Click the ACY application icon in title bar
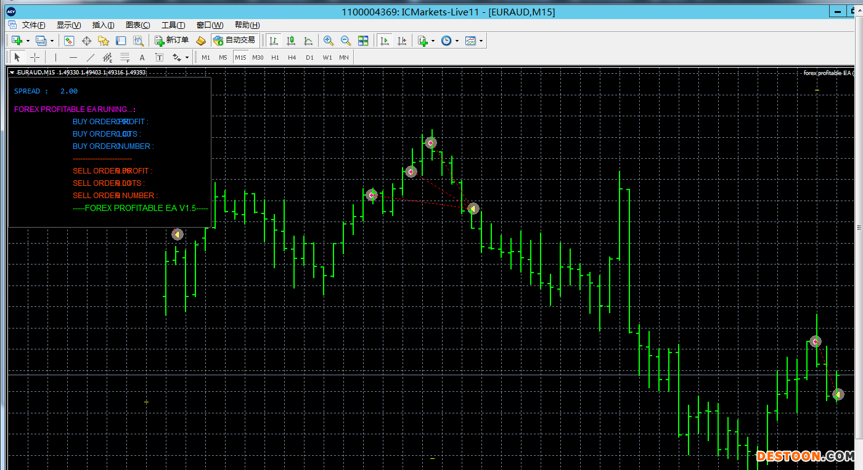The width and height of the screenshot is (863, 470). click(x=10, y=11)
